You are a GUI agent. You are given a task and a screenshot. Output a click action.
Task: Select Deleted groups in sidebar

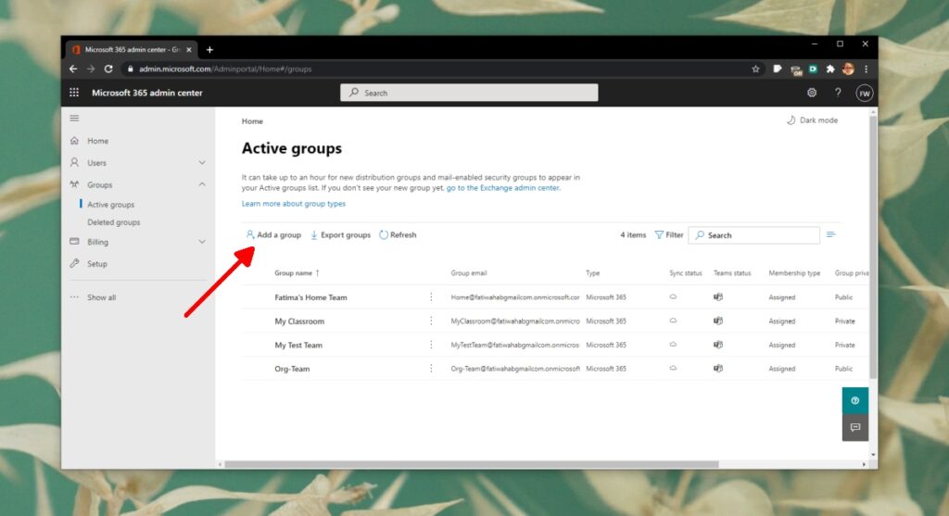[114, 222]
